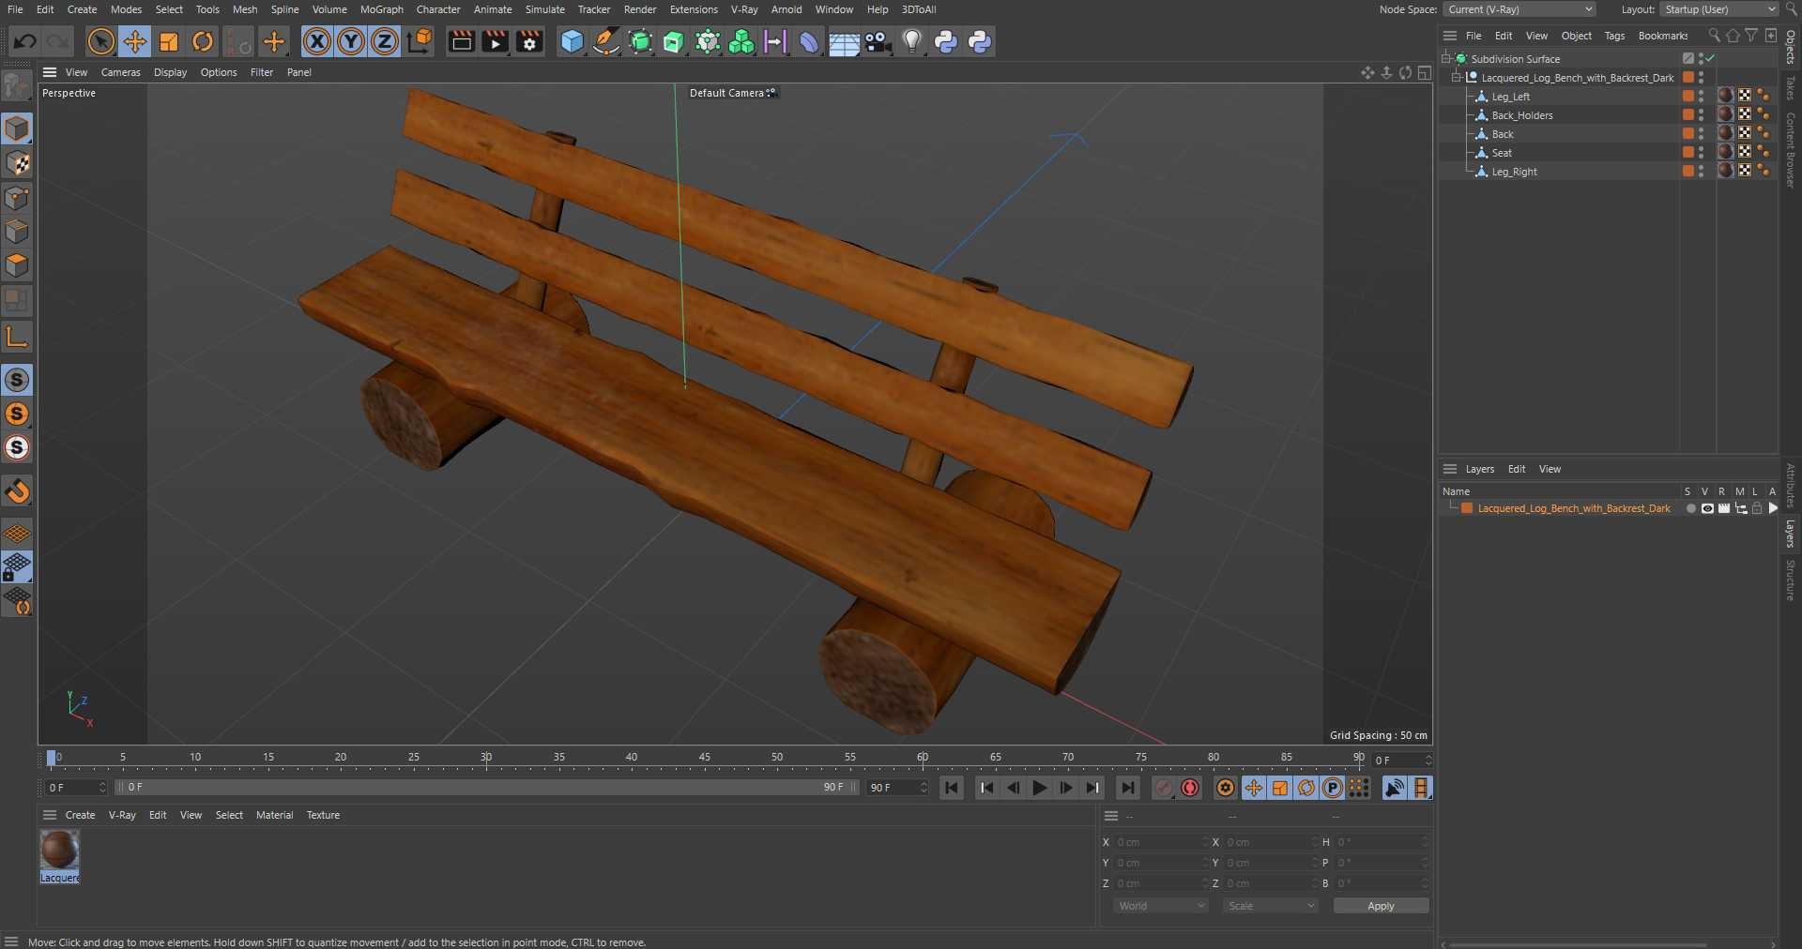Toggle X axis lock
Screen dimensions: 1802x949
click(x=317, y=41)
